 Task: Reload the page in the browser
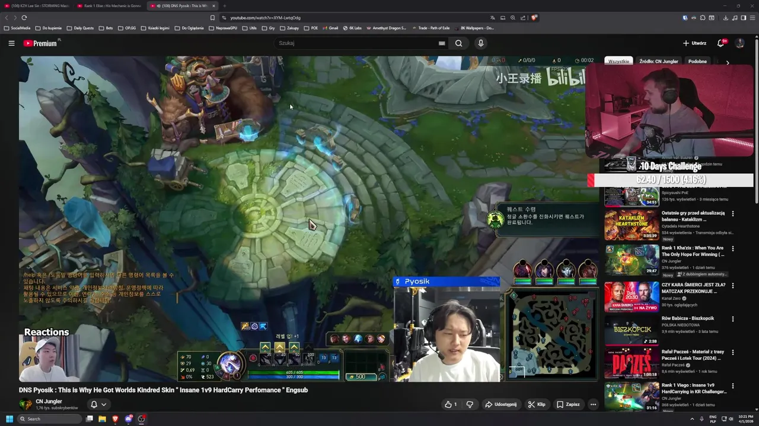pos(24,18)
